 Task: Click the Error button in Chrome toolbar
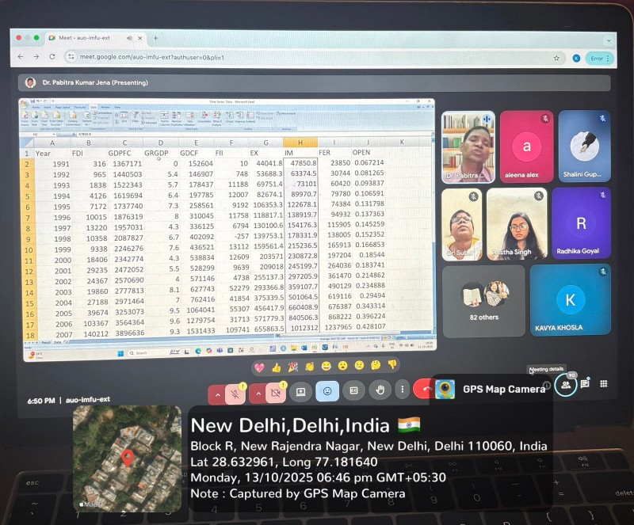[x=600, y=58]
